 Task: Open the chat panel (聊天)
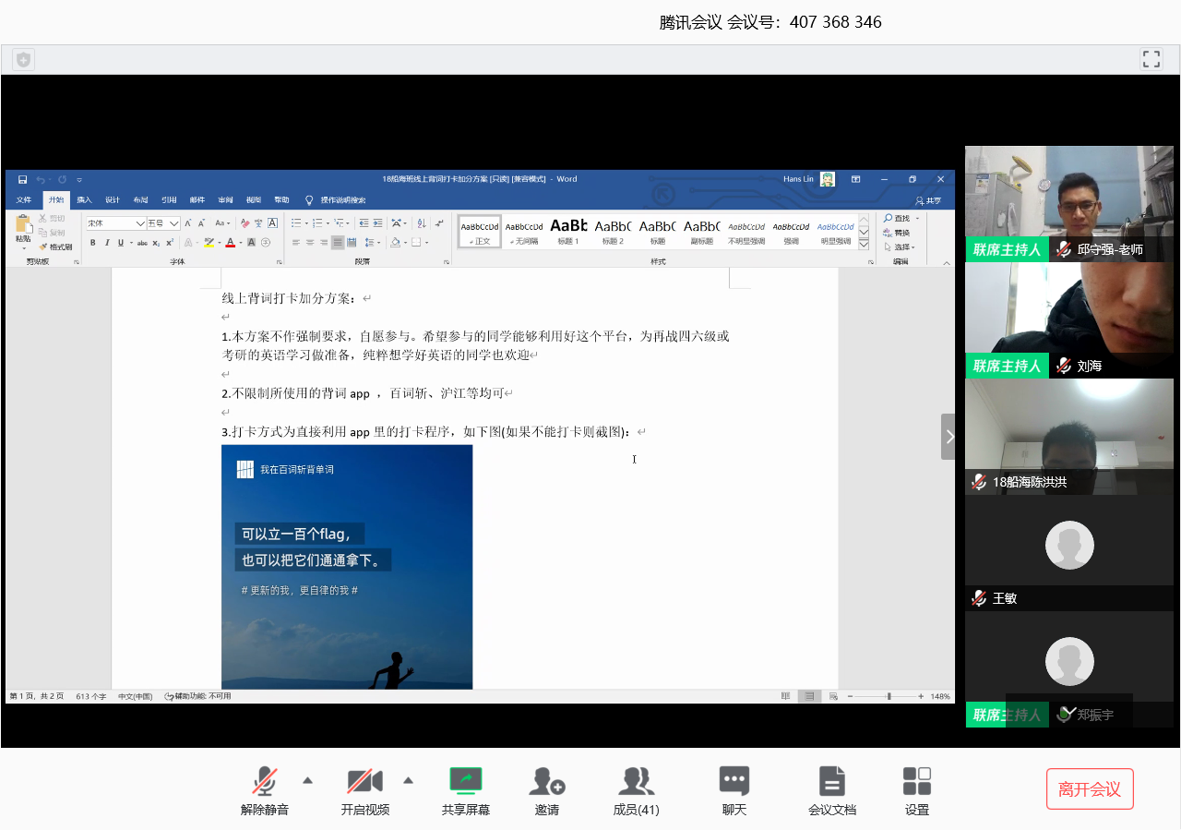click(734, 783)
